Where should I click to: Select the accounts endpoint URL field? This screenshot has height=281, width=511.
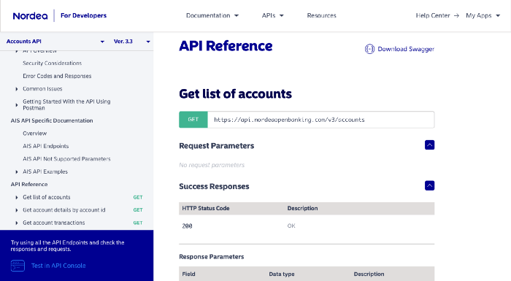[321, 120]
